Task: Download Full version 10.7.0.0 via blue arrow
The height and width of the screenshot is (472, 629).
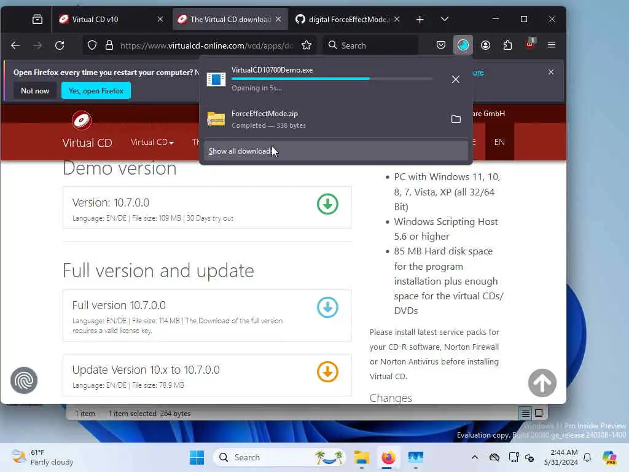Action: (x=327, y=307)
